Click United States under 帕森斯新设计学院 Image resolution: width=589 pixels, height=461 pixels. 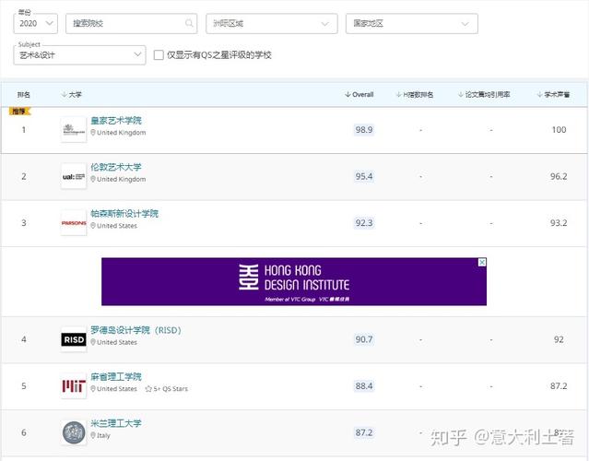tap(117, 226)
